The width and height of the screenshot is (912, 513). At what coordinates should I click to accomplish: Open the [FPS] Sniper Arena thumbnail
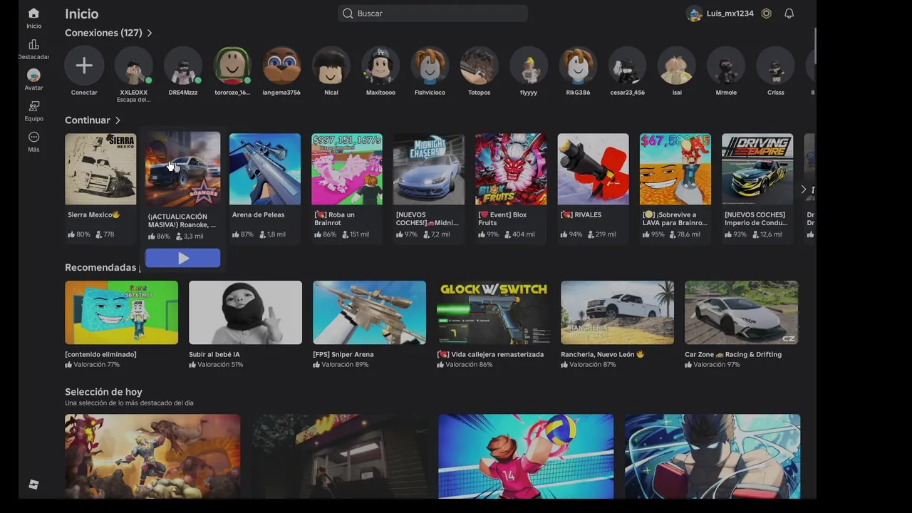pyautogui.click(x=369, y=313)
